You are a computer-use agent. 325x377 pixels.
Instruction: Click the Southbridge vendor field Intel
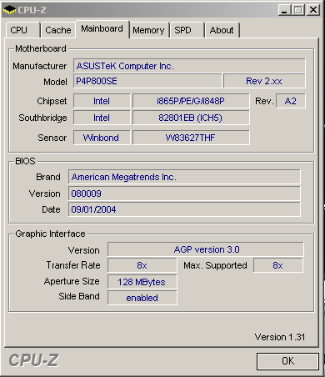click(102, 118)
